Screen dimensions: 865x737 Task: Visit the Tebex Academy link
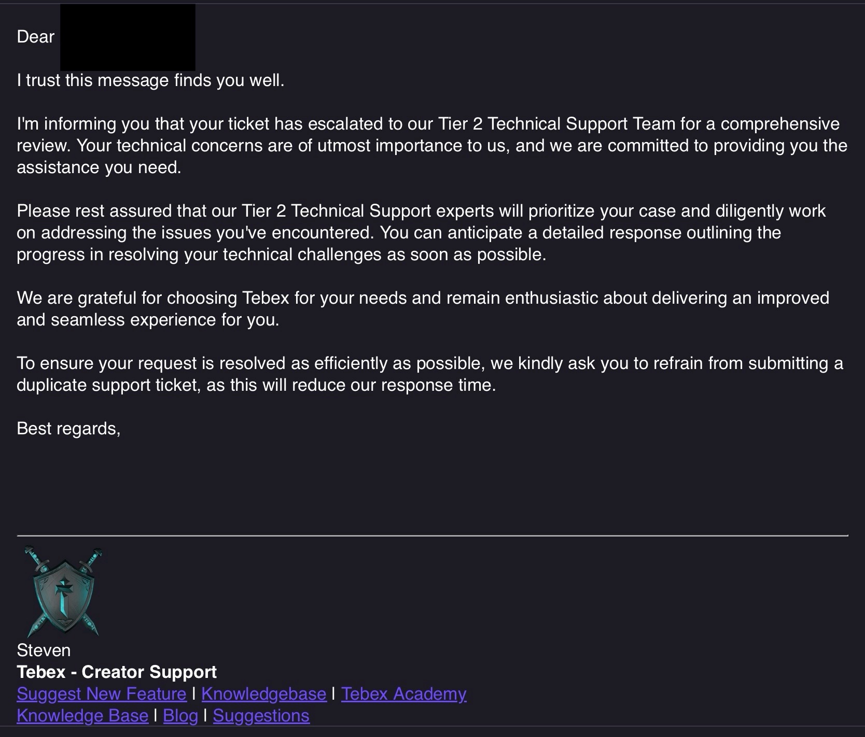[403, 693]
